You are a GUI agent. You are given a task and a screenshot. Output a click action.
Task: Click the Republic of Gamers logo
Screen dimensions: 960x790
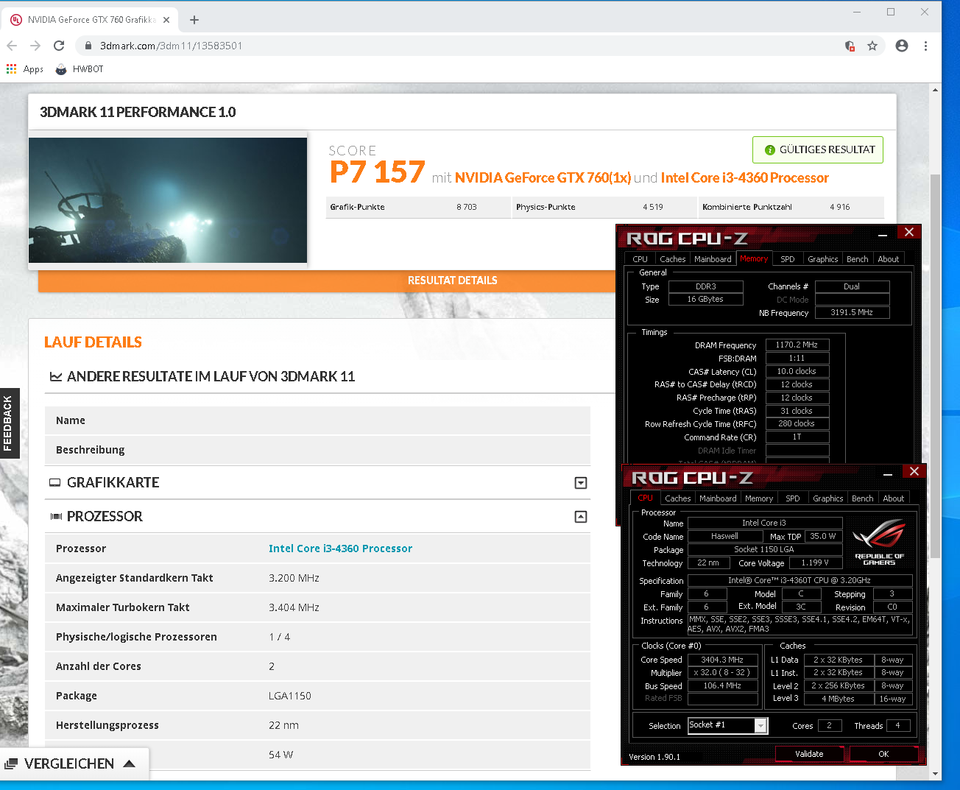click(x=879, y=542)
